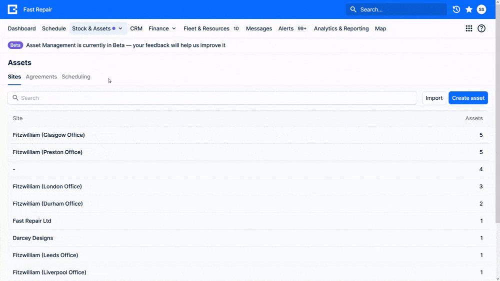Open the SS user avatar menu
Image resolution: width=500 pixels, height=281 pixels.
pos(481,9)
